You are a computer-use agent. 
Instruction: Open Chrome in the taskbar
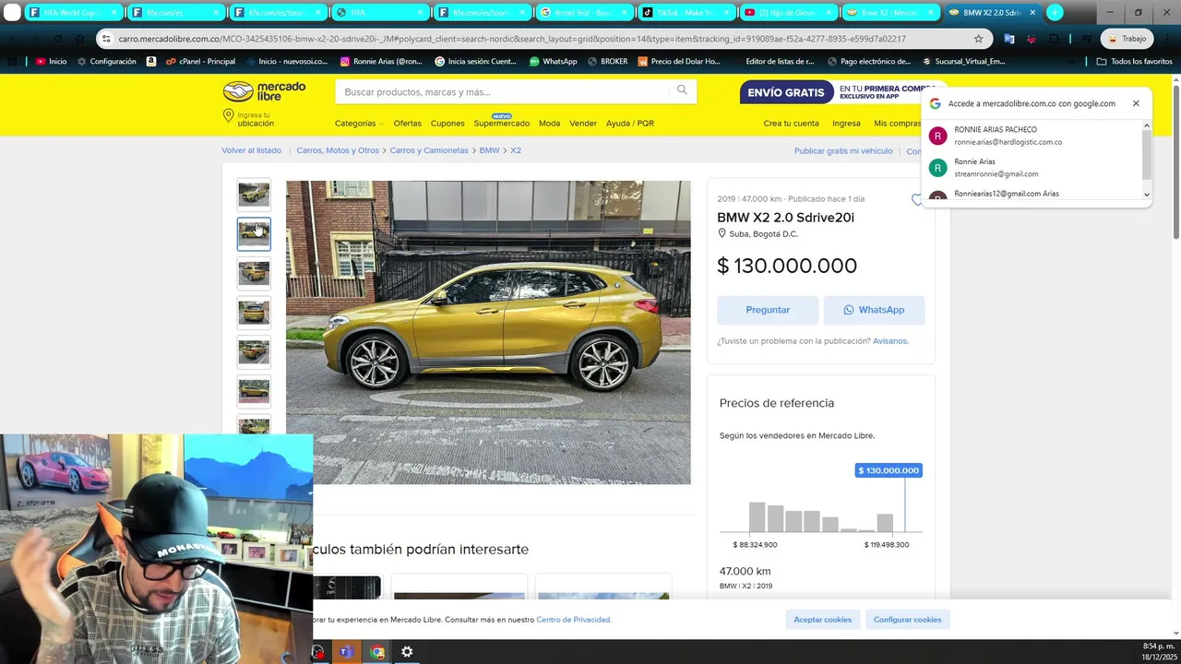(377, 652)
